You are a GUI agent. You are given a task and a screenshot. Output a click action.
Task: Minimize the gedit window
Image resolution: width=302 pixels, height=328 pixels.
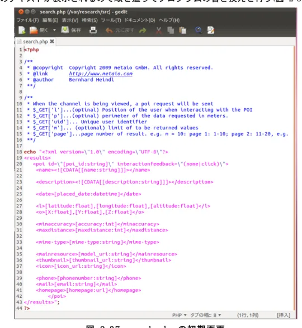(x=27, y=12)
